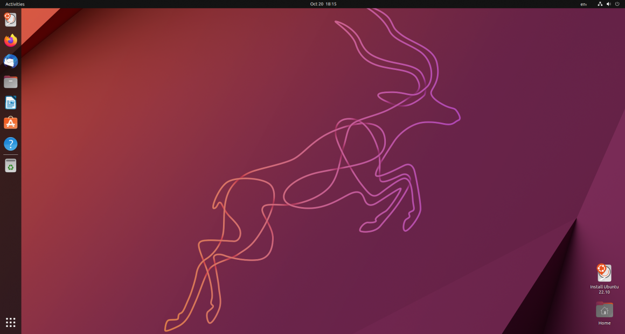The width and height of the screenshot is (625, 334).
Task: Open Ubuntu Software store
Action: pos(10,123)
